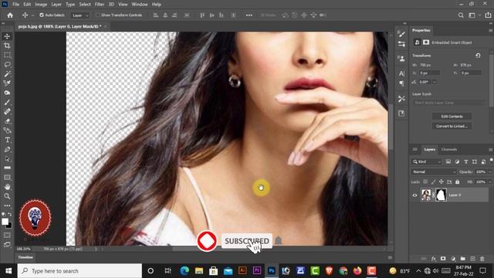Open the Clone Source panel icon
The height and width of the screenshot is (278, 494).
(x=401, y=59)
